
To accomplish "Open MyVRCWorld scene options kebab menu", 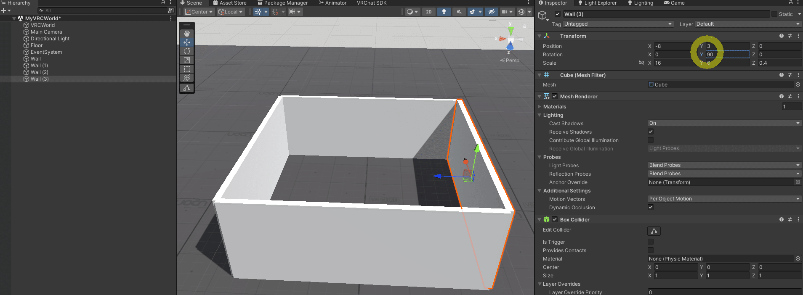I will pos(171,18).
